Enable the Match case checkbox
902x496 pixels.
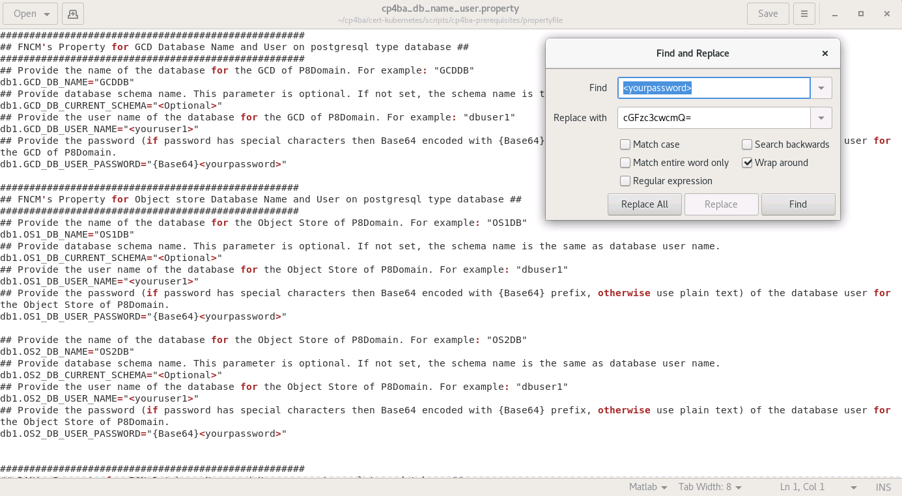click(625, 145)
